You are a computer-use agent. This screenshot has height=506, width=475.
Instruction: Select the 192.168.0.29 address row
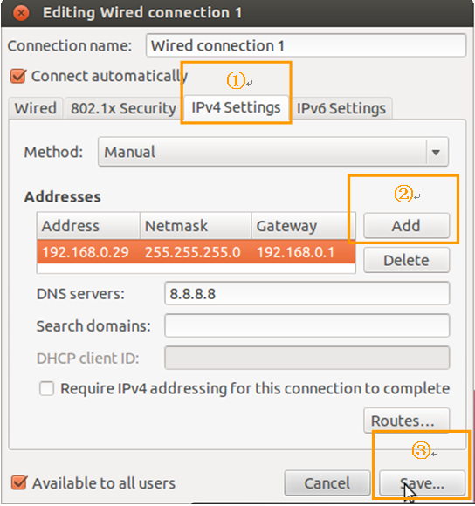196,252
